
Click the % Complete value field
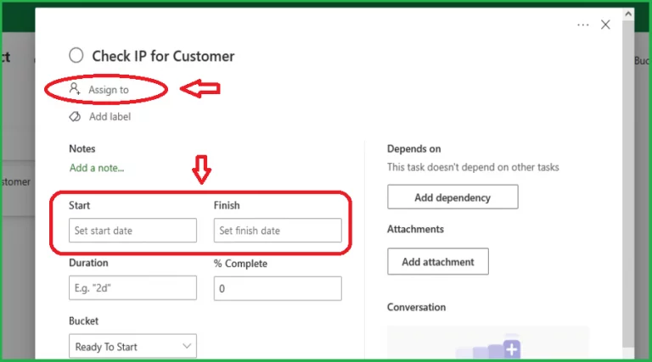[x=278, y=288]
